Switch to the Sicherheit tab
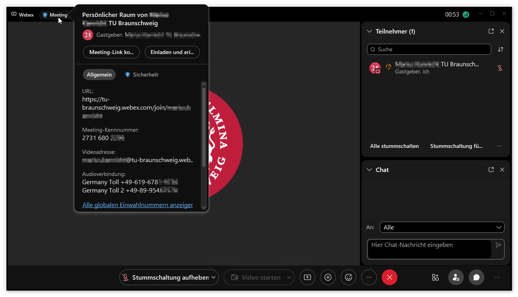The image size is (518, 297). [141, 75]
